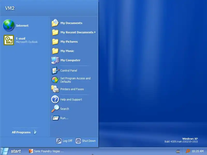Expand All Programs green arrow
The image size is (207, 155).
35,132
